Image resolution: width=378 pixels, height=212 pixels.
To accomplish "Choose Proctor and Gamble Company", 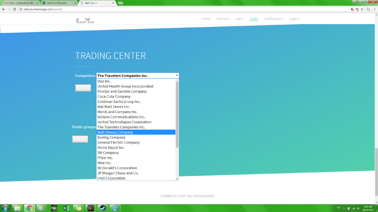I will coord(136,91).
